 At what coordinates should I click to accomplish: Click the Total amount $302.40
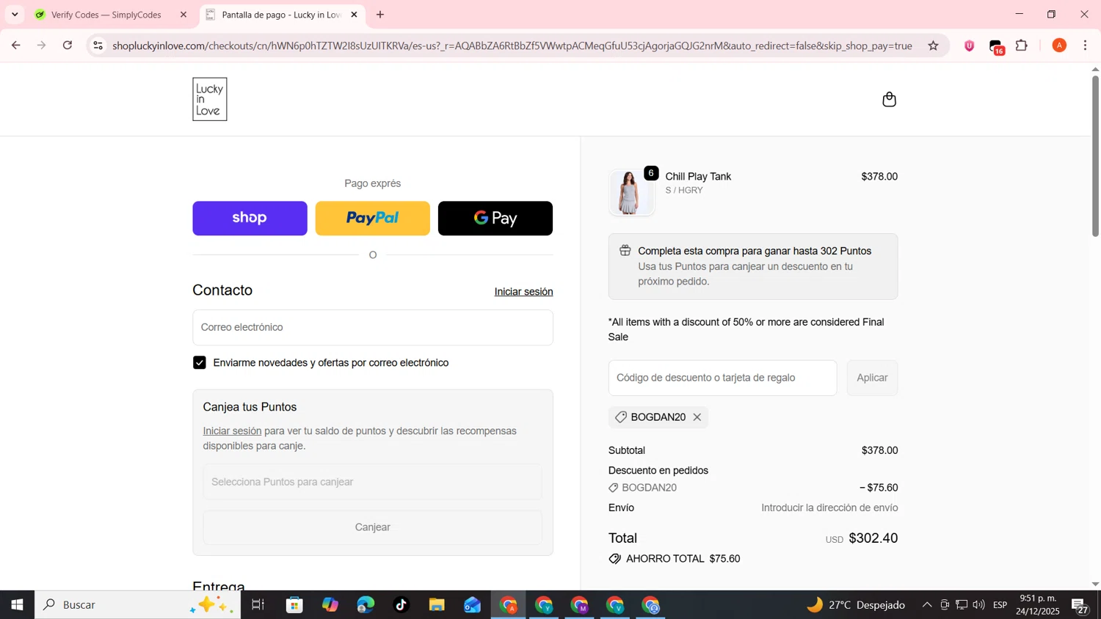coord(873,538)
